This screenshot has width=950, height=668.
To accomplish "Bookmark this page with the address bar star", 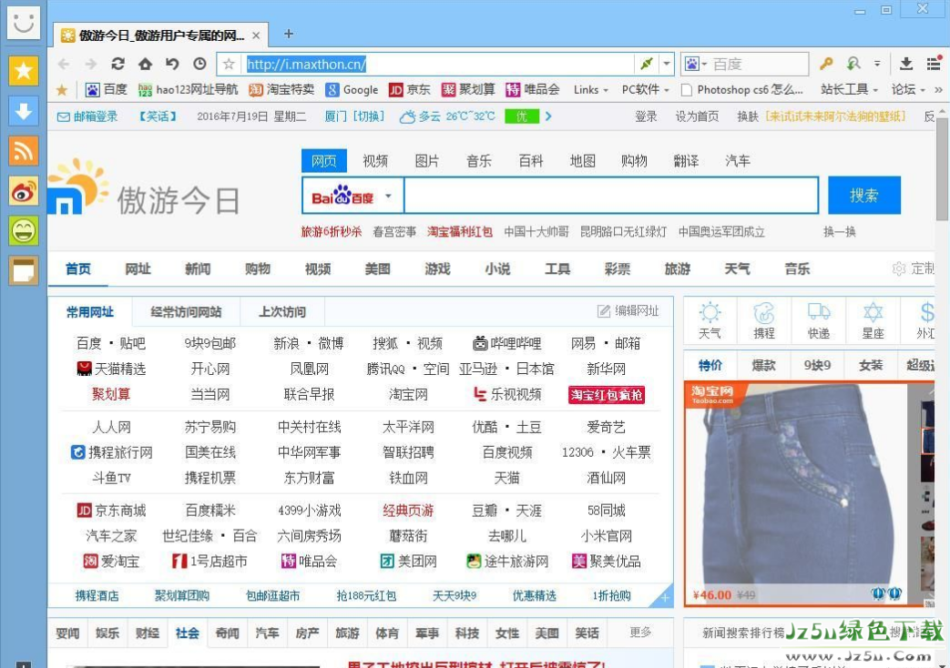I will tap(229, 64).
